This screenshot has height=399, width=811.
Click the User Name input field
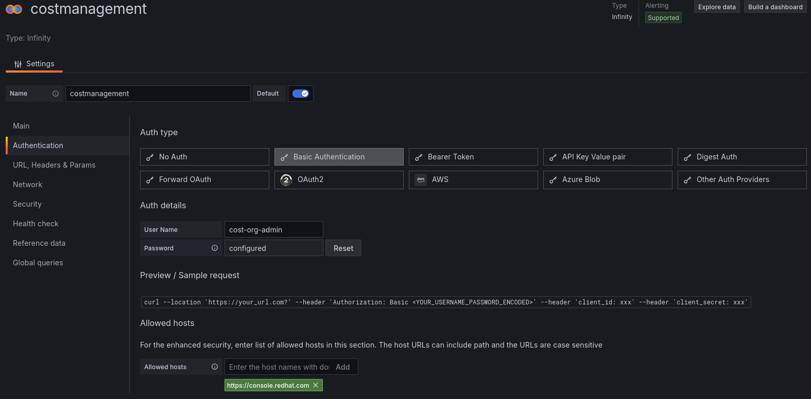[273, 229]
